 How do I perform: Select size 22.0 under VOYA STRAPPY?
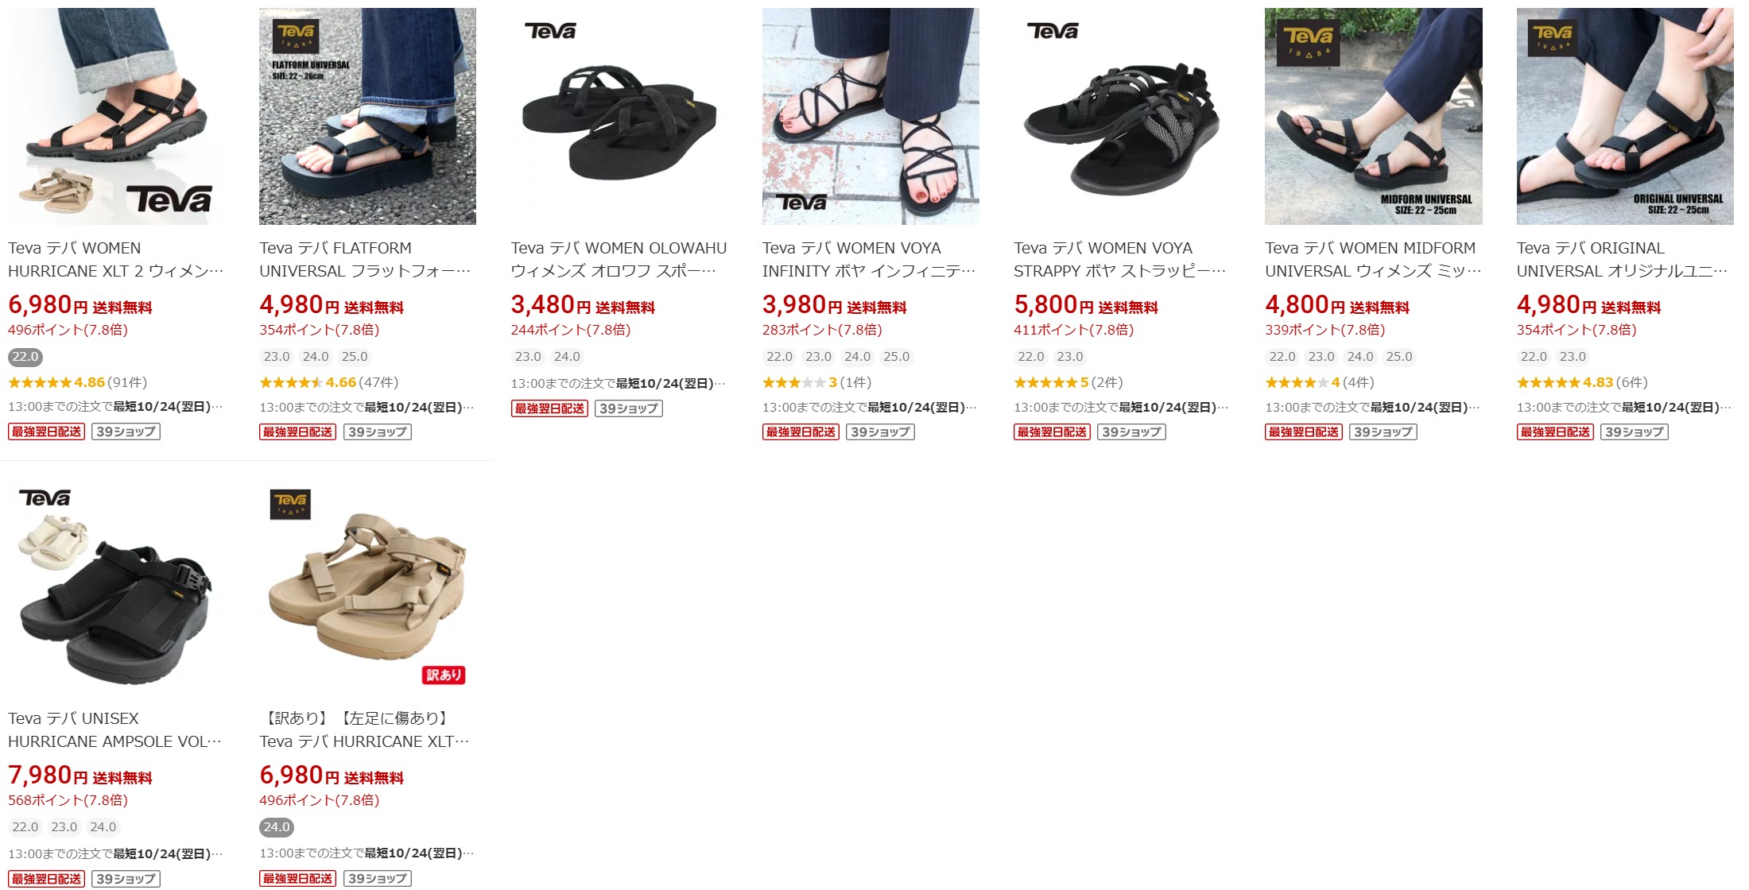click(1031, 357)
